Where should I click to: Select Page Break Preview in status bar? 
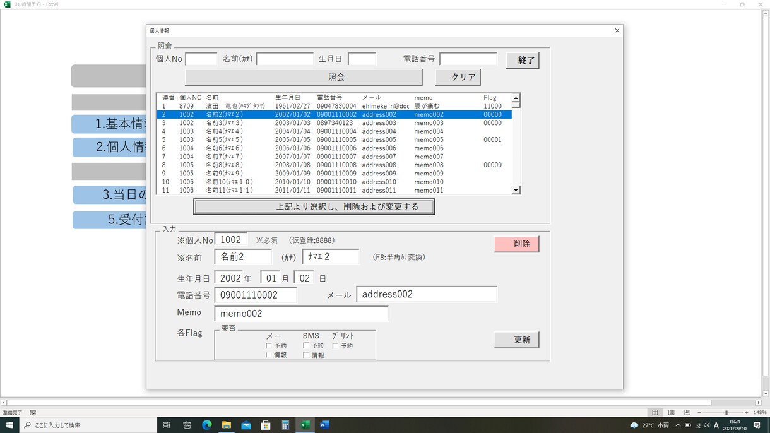(x=687, y=412)
